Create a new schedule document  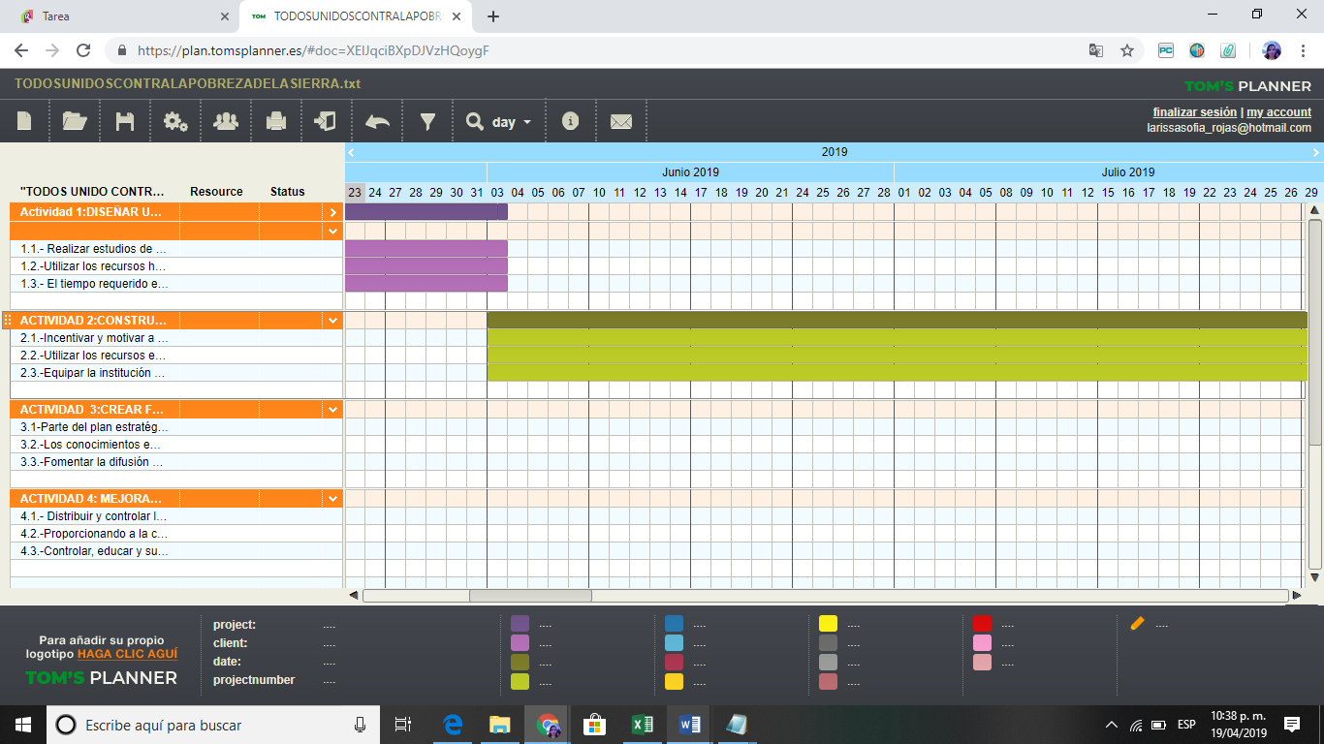pyautogui.click(x=24, y=121)
